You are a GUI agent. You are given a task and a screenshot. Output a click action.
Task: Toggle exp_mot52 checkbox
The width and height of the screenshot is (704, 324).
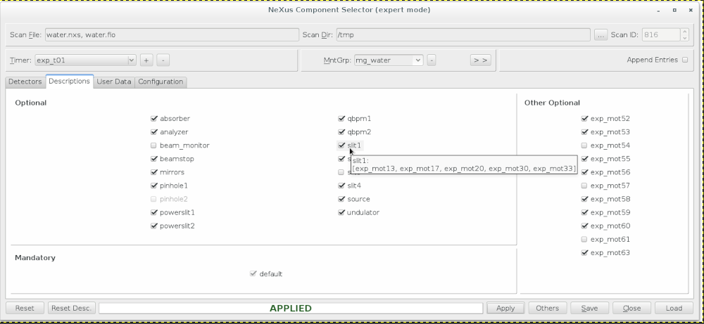tap(584, 119)
